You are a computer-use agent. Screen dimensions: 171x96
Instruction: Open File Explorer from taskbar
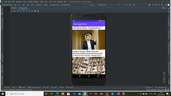pos(63,94)
